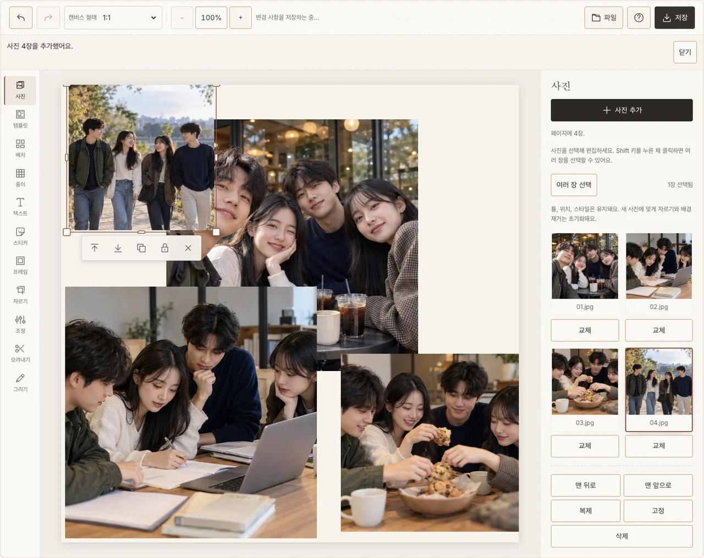Open the 프레임 frame panel

click(x=20, y=266)
